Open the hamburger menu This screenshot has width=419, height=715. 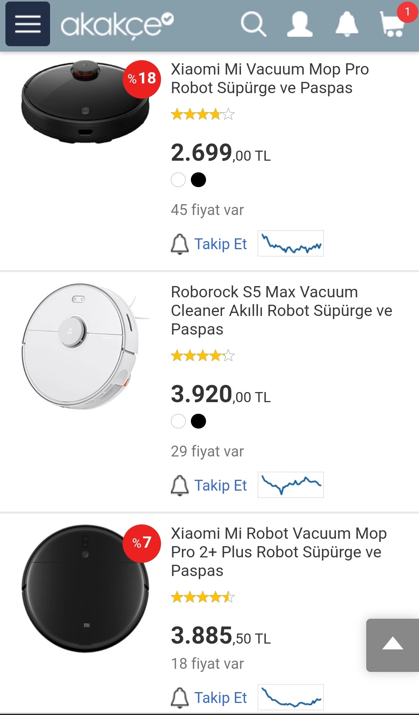tap(28, 24)
